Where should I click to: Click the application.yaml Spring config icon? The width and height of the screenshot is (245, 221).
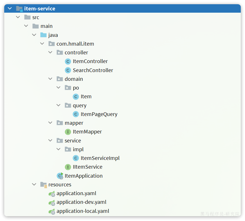[52, 193]
